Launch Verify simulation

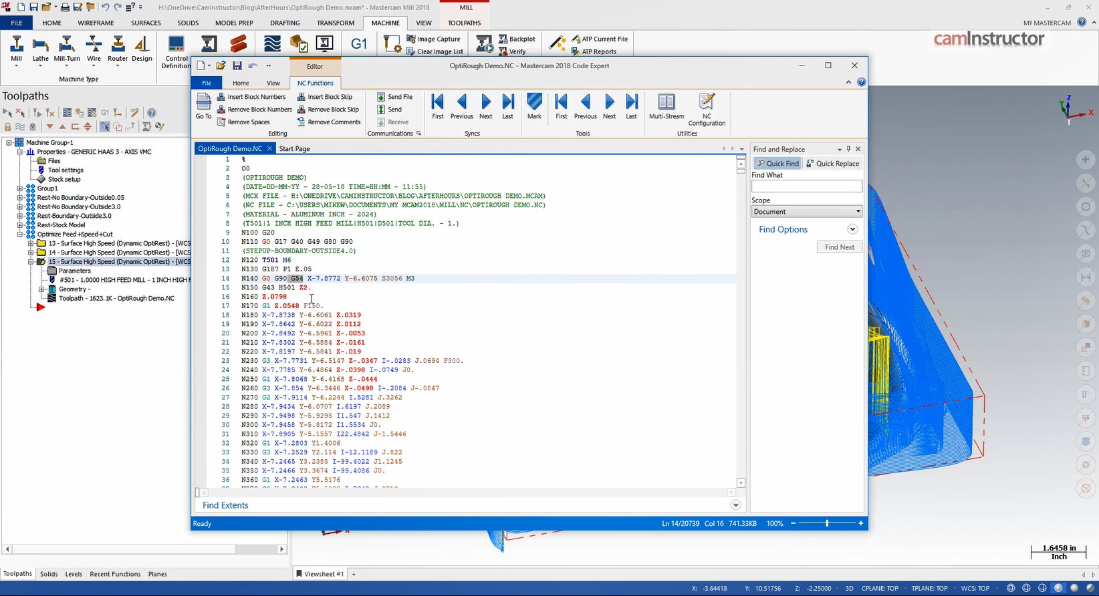click(x=513, y=51)
